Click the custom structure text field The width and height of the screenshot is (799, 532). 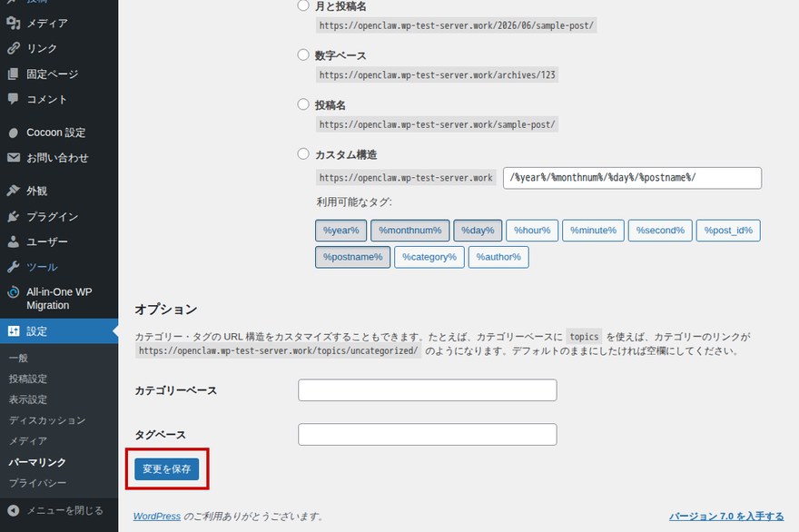632,178
